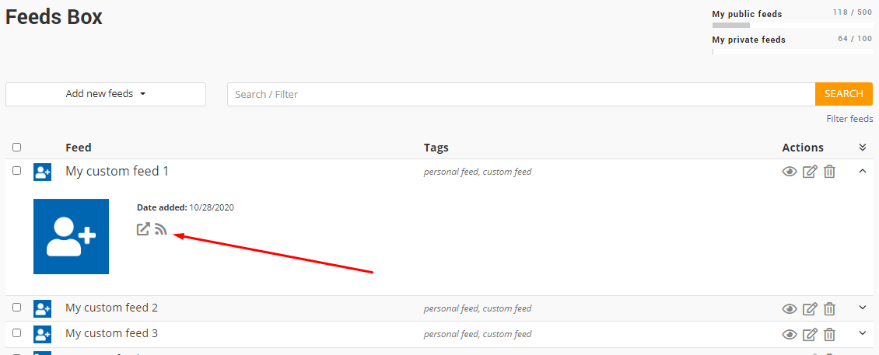879x355 pixels.
Task: Click edit icon for My custom feed 2
Action: 810,308
